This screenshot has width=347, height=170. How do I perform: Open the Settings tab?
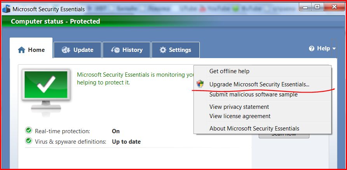coord(176,50)
